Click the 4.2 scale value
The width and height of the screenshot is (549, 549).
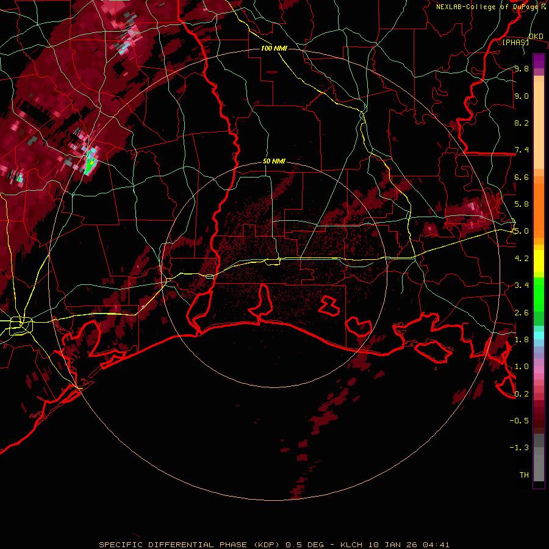(x=522, y=259)
